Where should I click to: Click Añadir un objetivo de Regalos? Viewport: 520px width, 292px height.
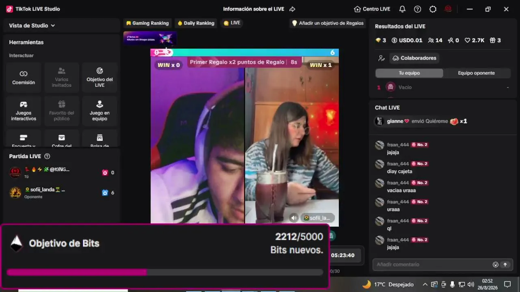(328, 23)
